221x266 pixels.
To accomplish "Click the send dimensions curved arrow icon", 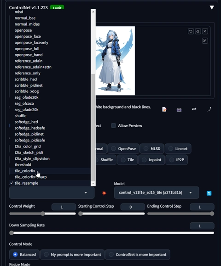I will (209, 109).
